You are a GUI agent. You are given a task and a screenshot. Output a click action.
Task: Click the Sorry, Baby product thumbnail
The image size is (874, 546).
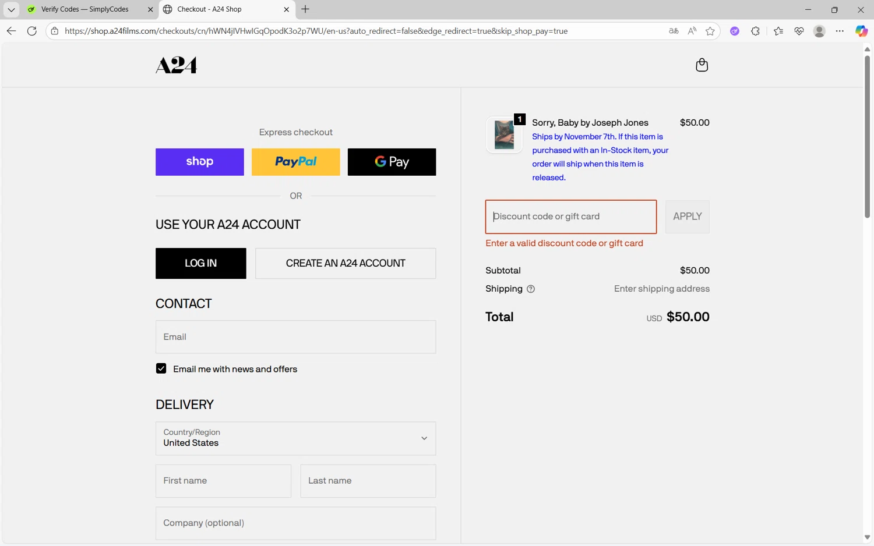[504, 134]
